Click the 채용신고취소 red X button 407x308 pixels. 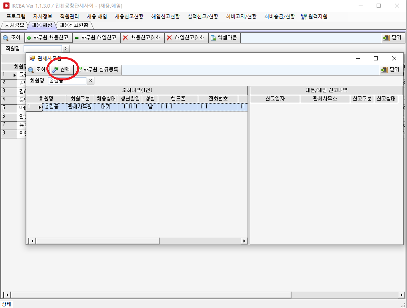pos(142,38)
